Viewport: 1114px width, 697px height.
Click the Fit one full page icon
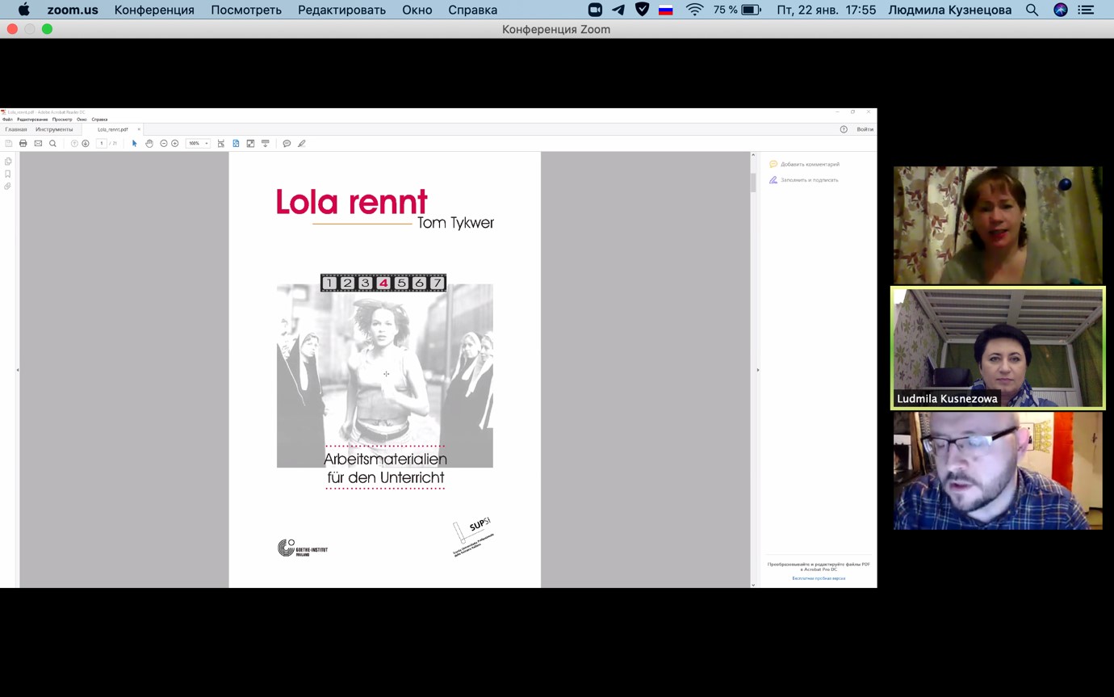[236, 143]
